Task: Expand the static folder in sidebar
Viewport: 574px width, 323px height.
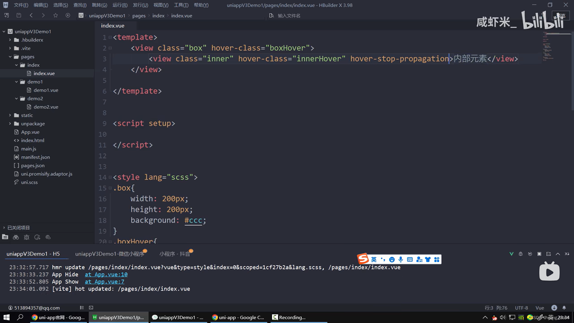Action: click(x=10, y=115)
